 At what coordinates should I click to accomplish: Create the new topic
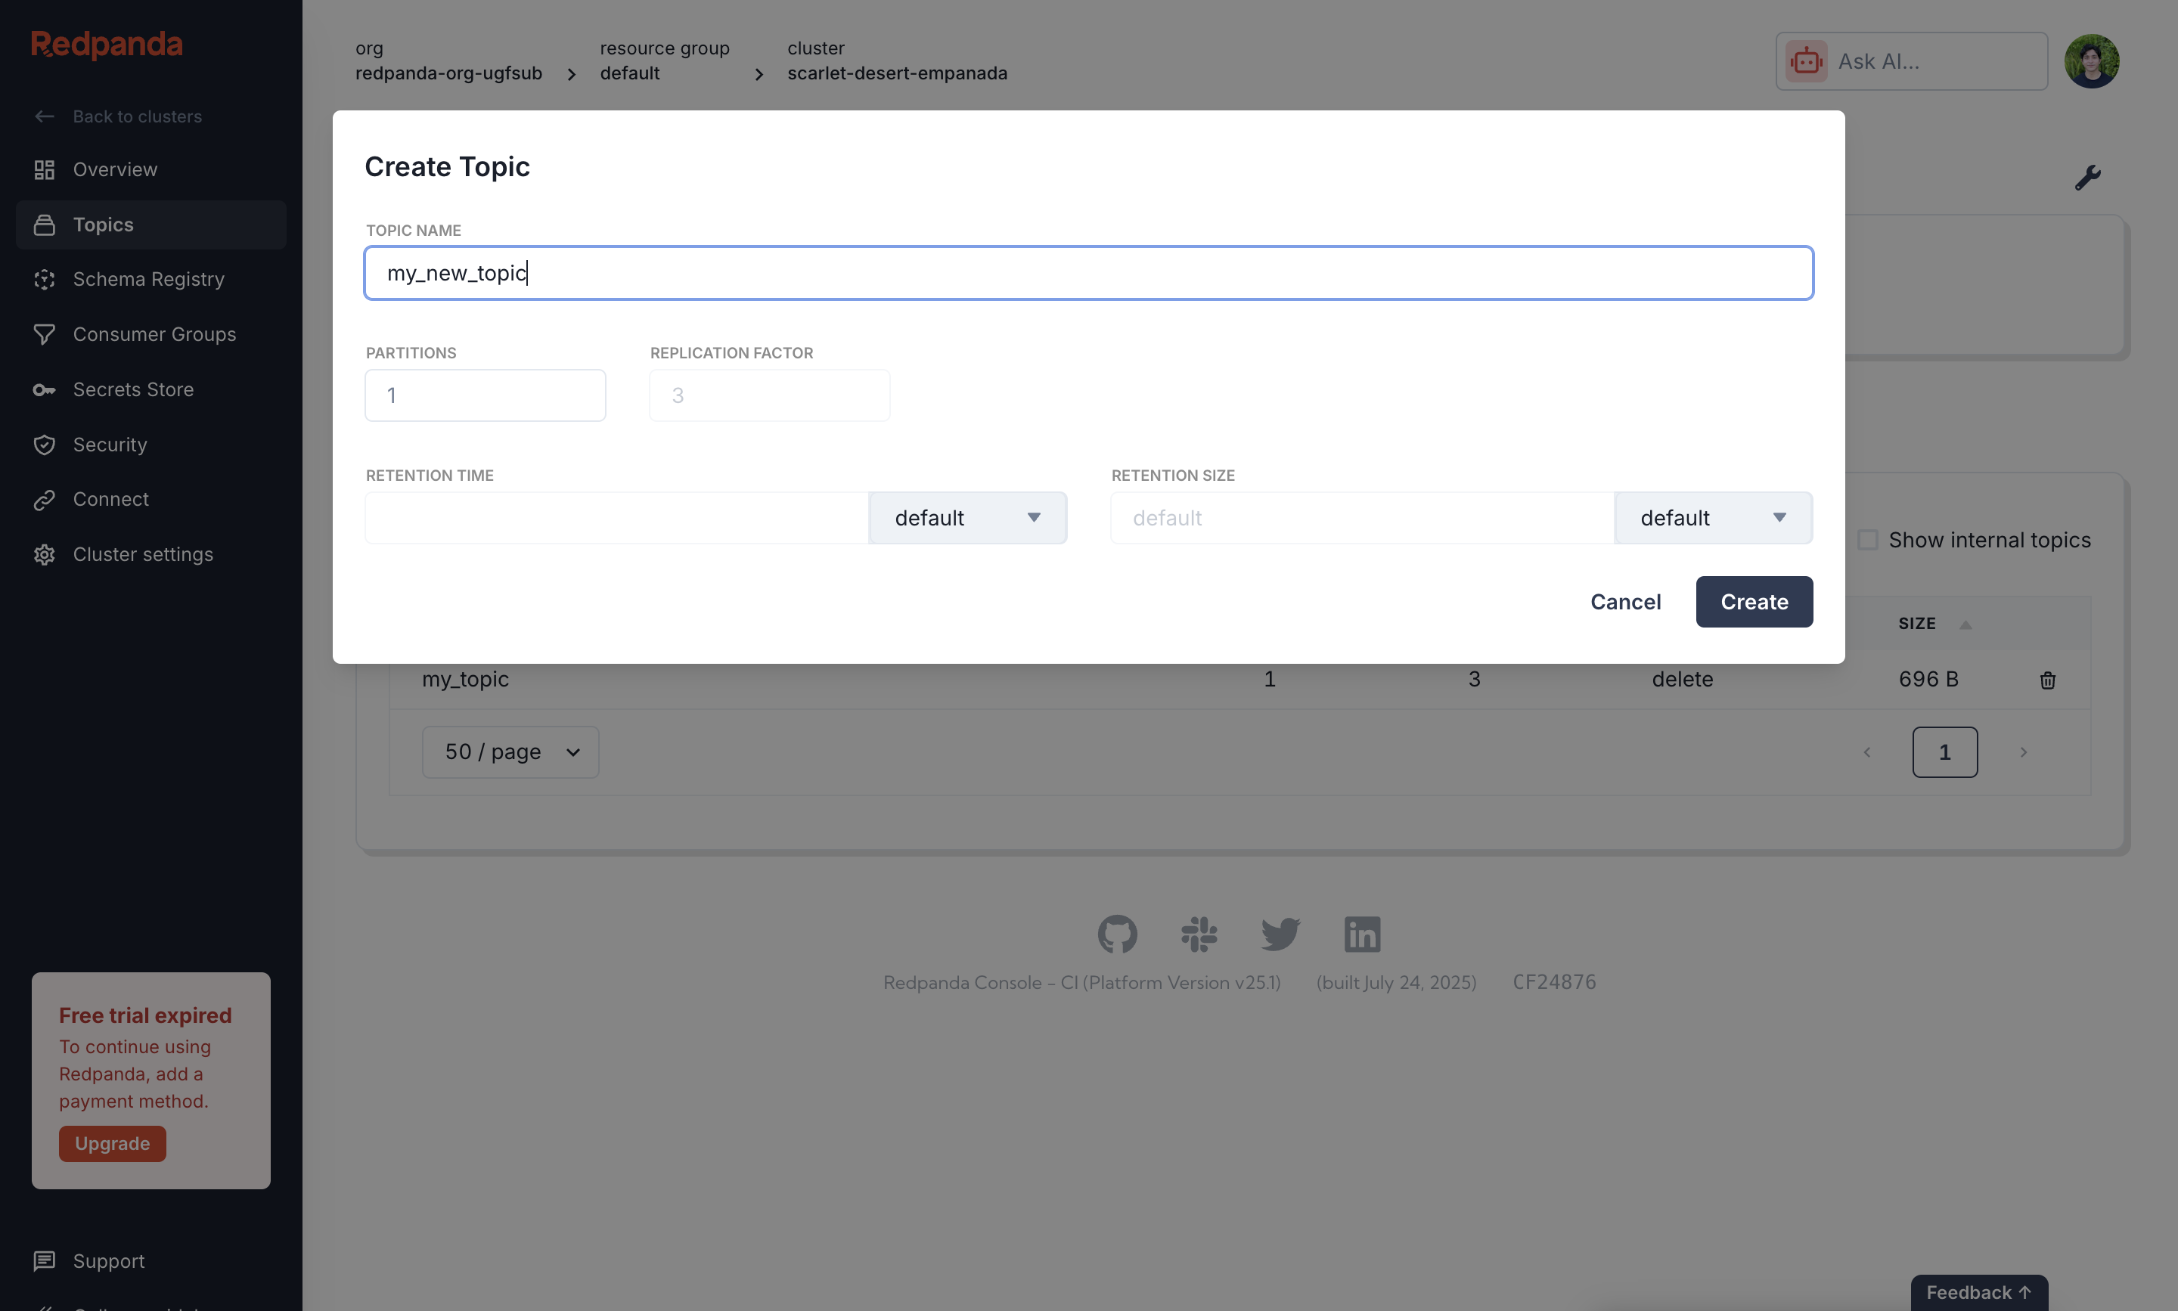[1753, 602]
